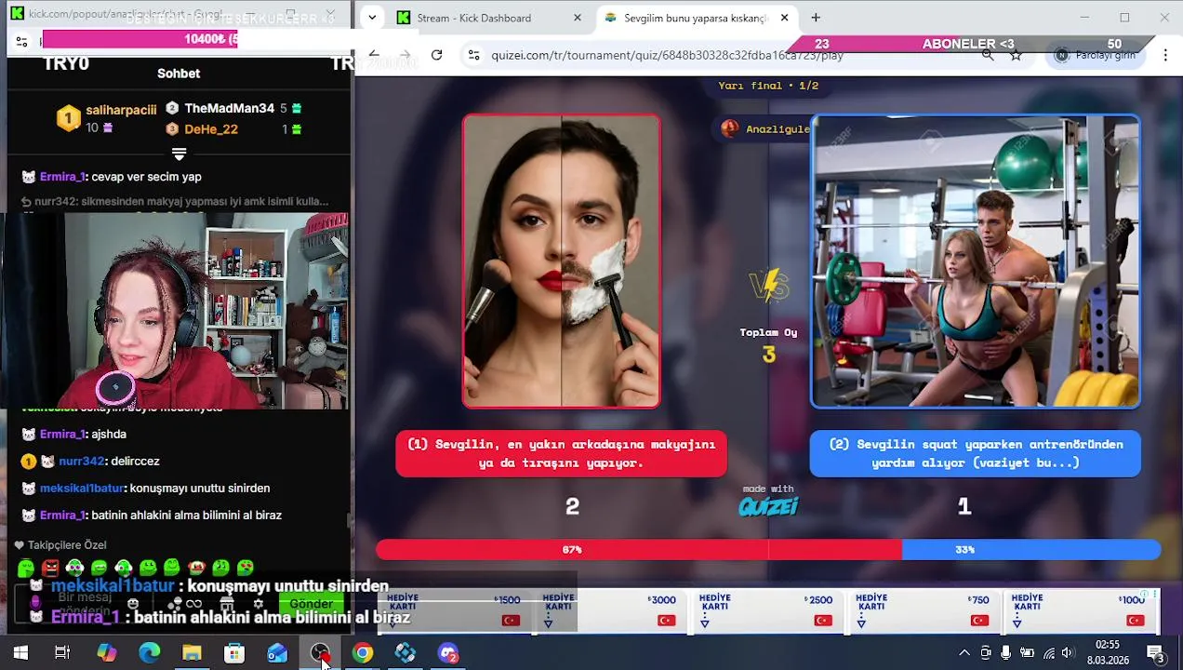Open the 3000 Hediye Kartı ad
This screenshot has width=1183, height=670.
pyautogui.click(x=610, y=611)
